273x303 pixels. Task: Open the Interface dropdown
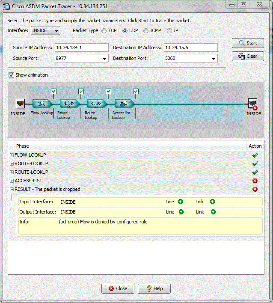(x=45, y=30)
